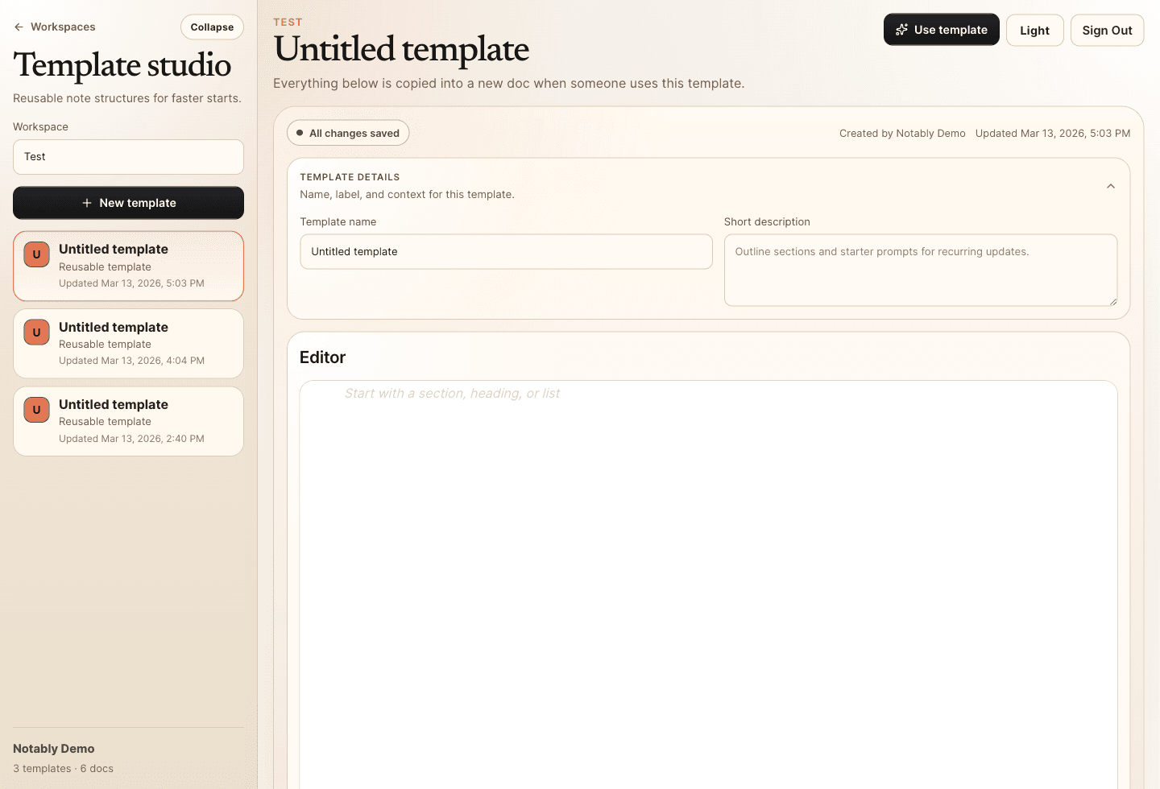Viewport: 1160px width, 789px height.
Task: Open the Workspace selector showing Test
Action: click(x=128, y=156)
